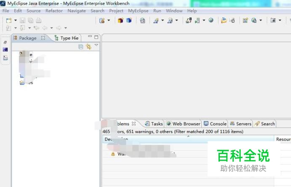Viewport: 291px width, 187px height.
Task: Open the Project menu
Action: click(116, 11)
